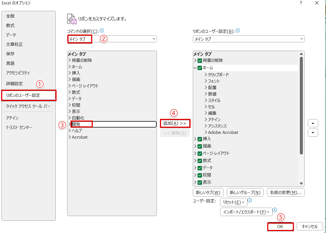
Task: Uncheck the ホーム checkbox in right list
Action: (200, 68)
